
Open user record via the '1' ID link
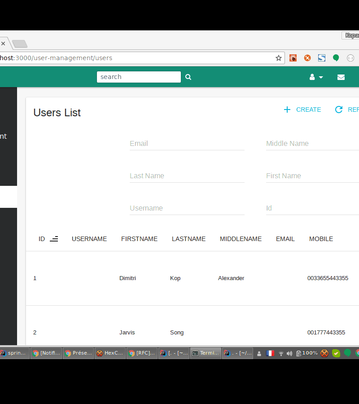pos(35,278)
